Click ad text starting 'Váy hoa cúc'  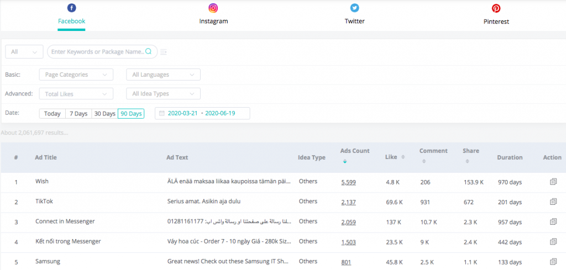[229, 241]
